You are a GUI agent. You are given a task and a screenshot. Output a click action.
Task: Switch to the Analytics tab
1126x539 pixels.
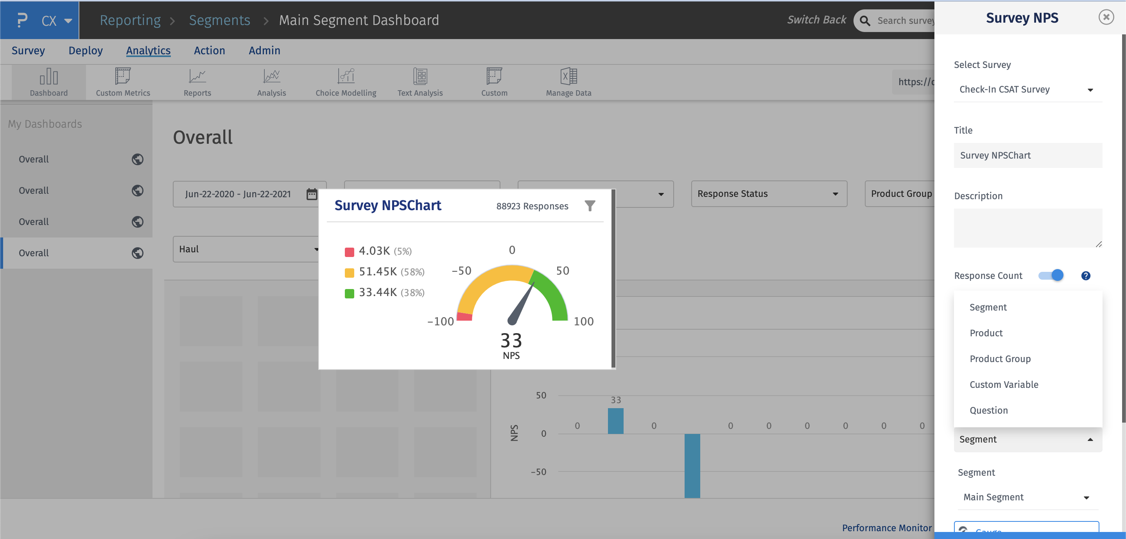pos(148,51)
